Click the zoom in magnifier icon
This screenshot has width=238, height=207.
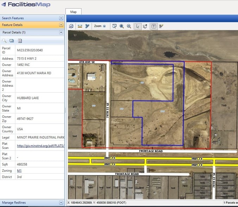(x=122, y=26)
